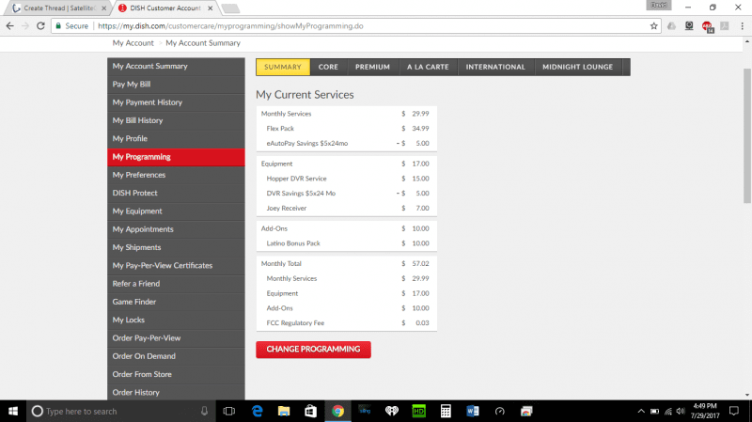Bookmark this page with the star icon
This screenshot has height=422, width=752.
pyautogui.click(x=653, y=25)
